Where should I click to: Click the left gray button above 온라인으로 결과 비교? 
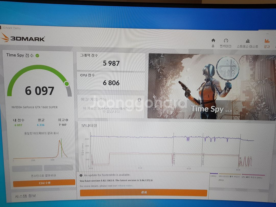tap(27, 168)
